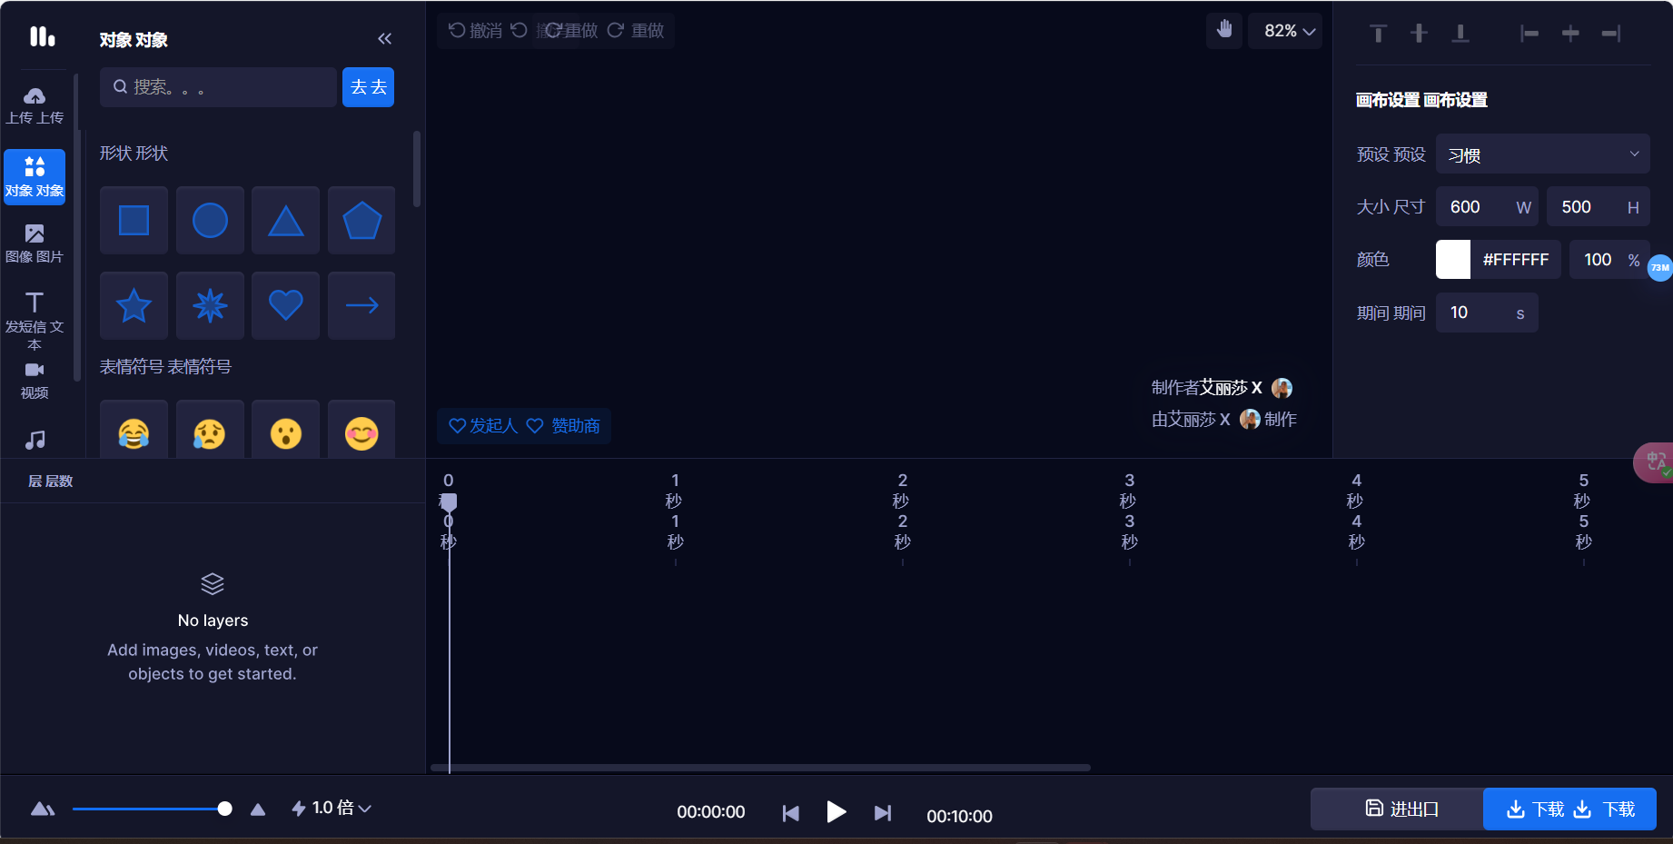1673x844 pixels.
Task: Open the 1.0倍 playback speed dropdown
Action: 331,808
